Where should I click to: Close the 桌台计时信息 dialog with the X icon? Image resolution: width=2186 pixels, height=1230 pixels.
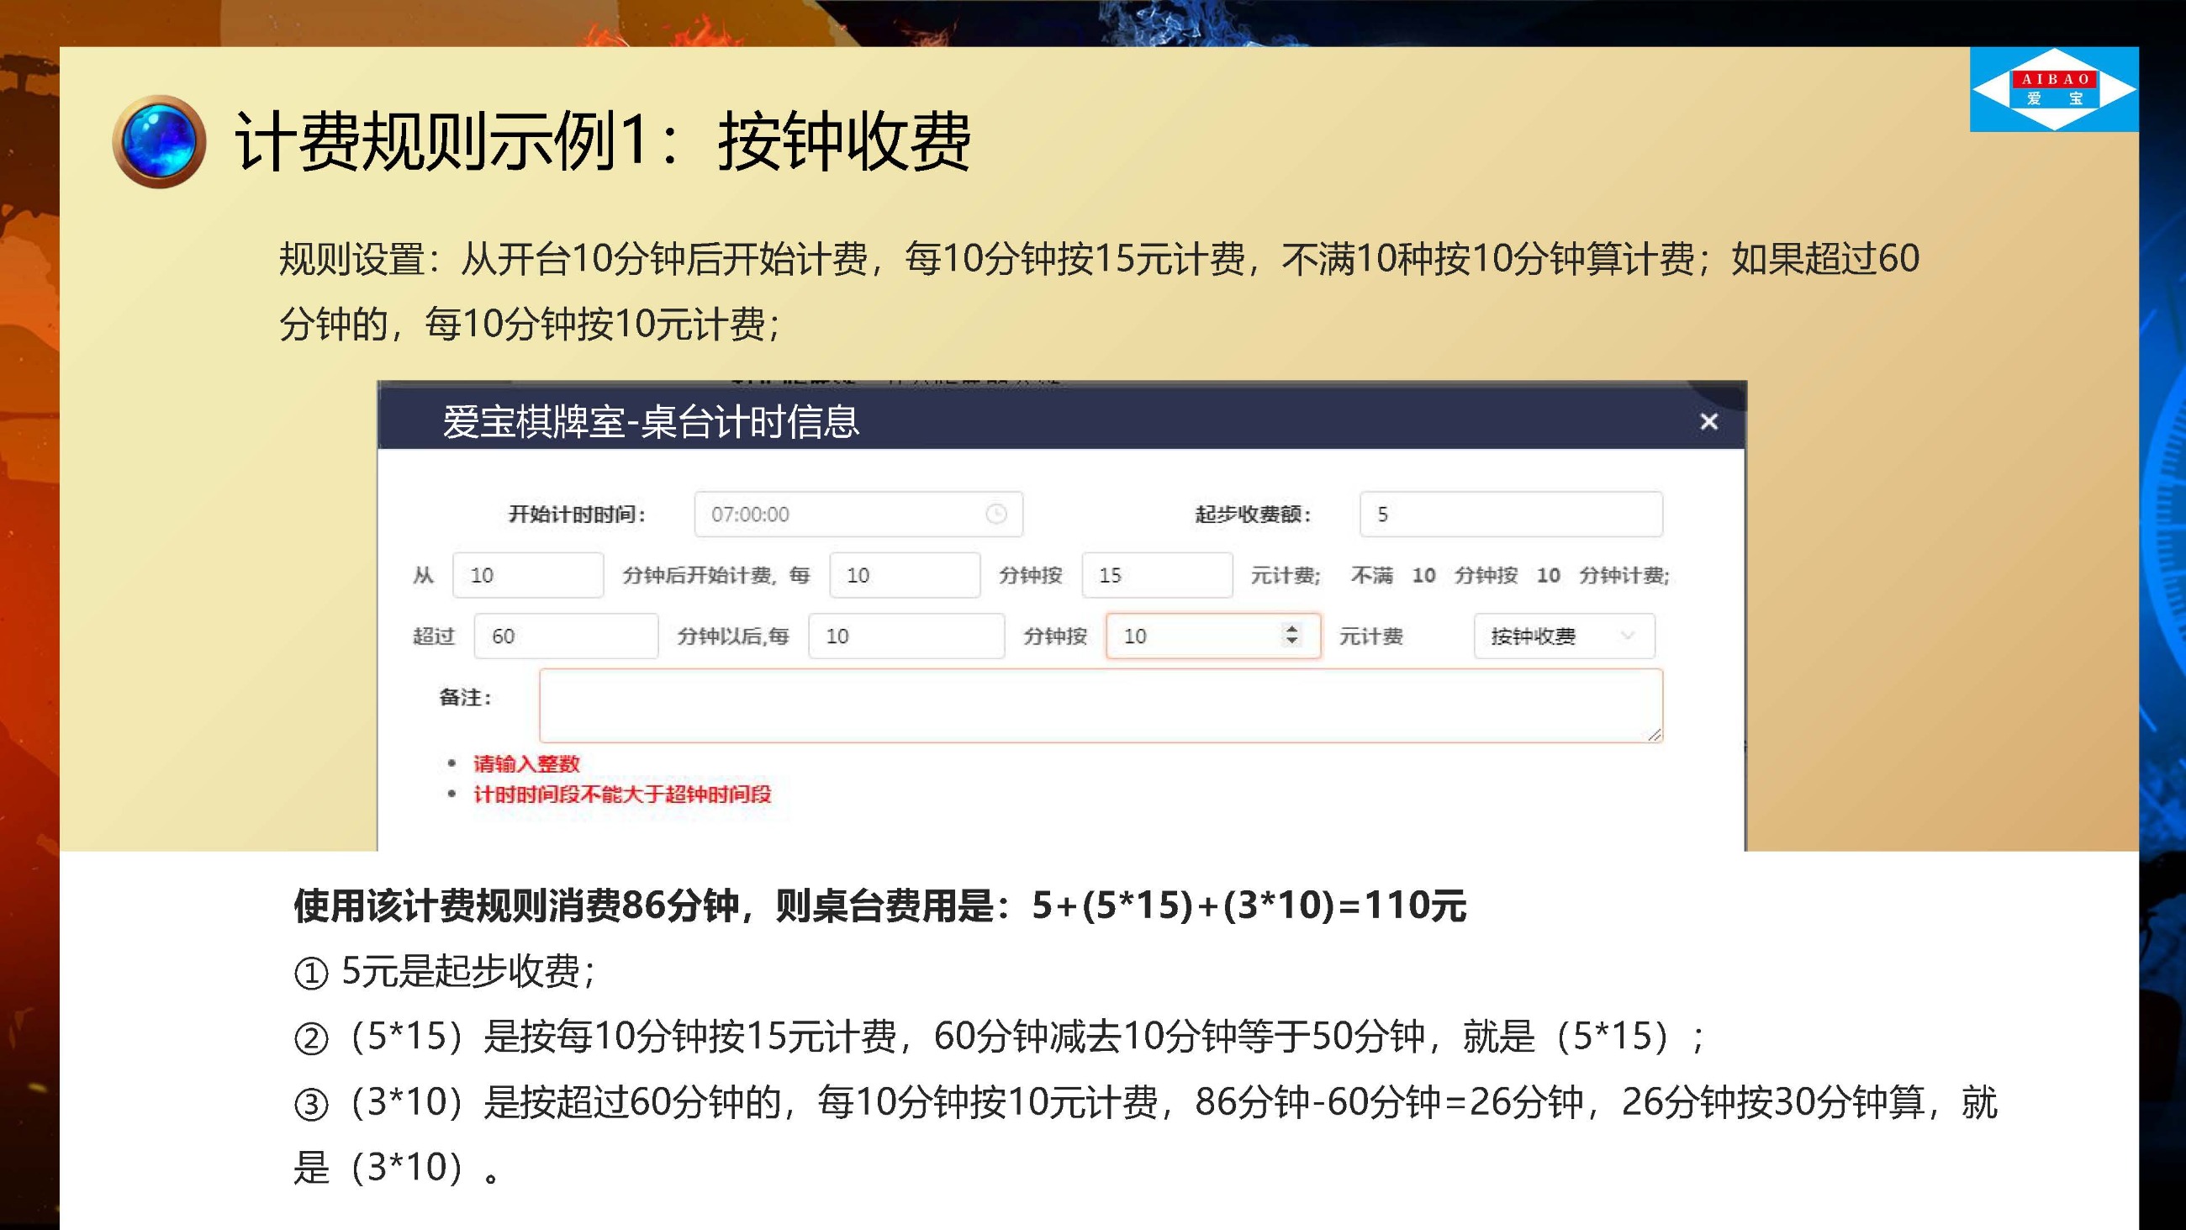(x=1710, y=422)
